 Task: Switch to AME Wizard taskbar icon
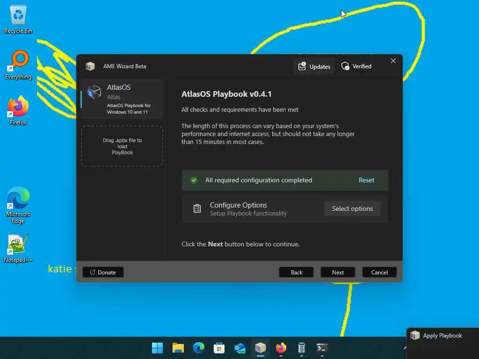[x=260, y=348]
